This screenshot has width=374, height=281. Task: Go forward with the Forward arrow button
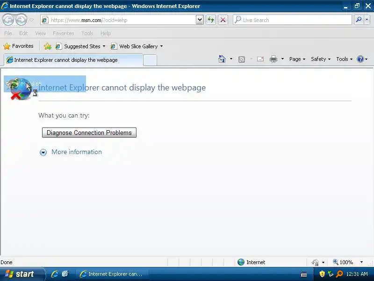(21, 20)
